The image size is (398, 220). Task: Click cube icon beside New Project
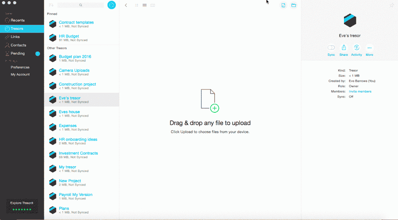52,182
